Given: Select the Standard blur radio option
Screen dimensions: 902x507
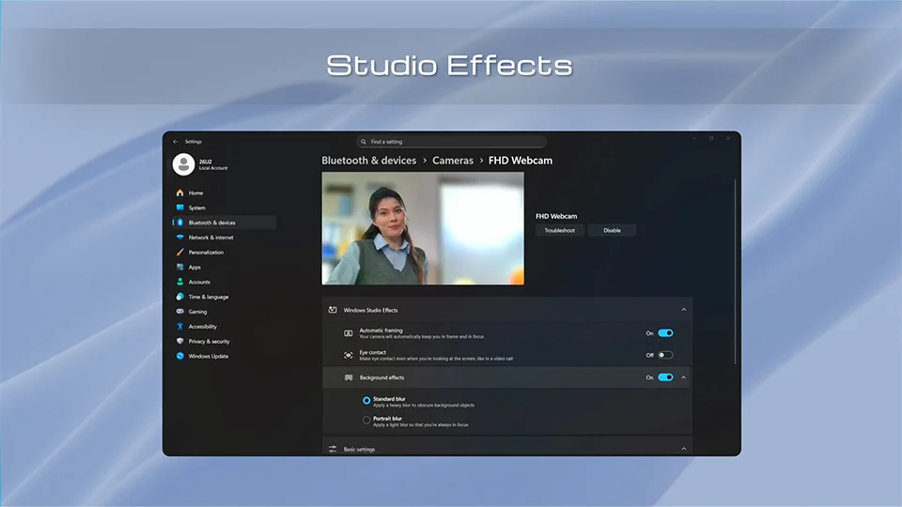Looking at the screenshot, I should [366, 401].
